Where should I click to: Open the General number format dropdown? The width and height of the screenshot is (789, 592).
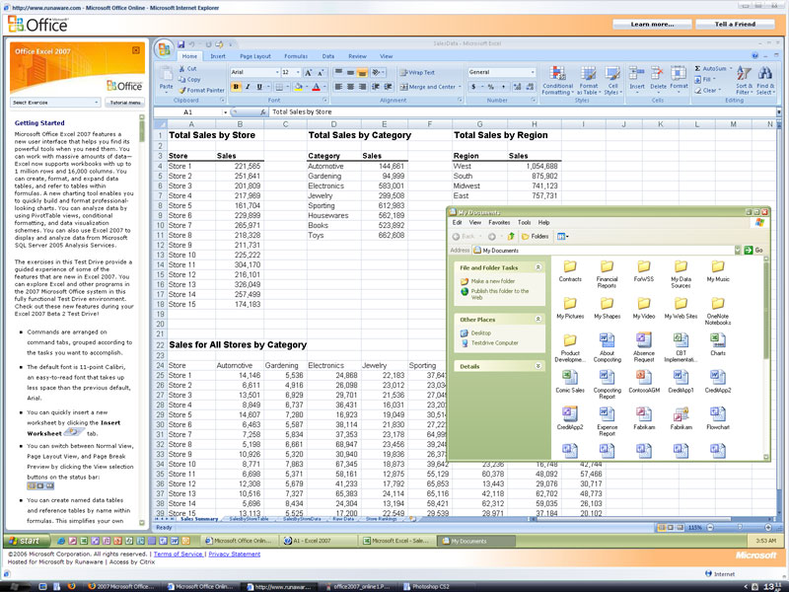(x=533, y=72)
